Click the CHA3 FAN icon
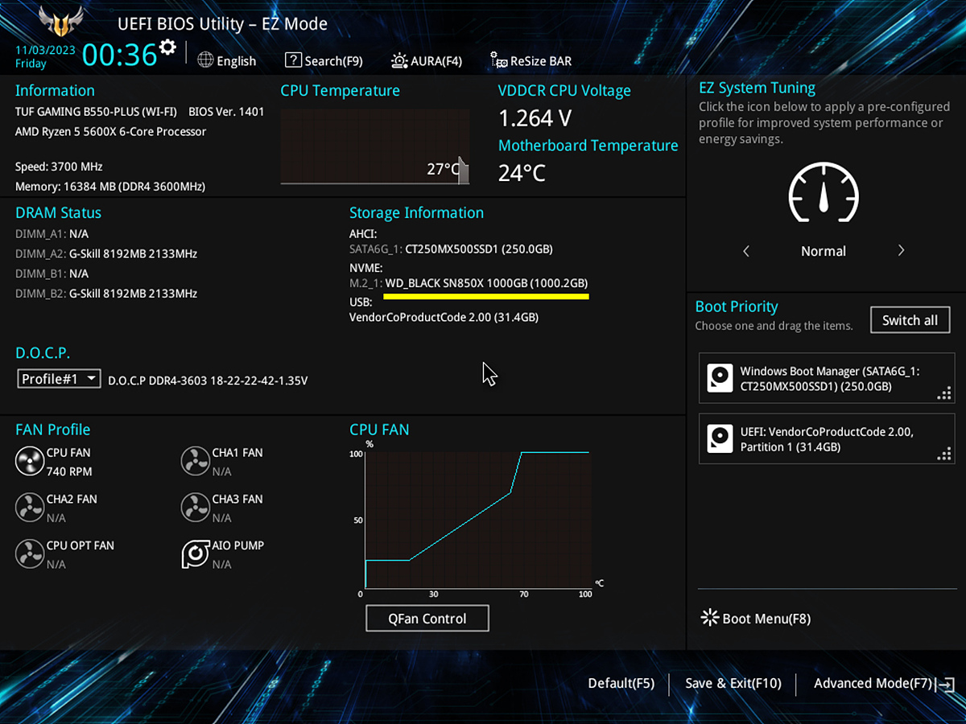Screen dimensions: 966x724 (196, 508)
